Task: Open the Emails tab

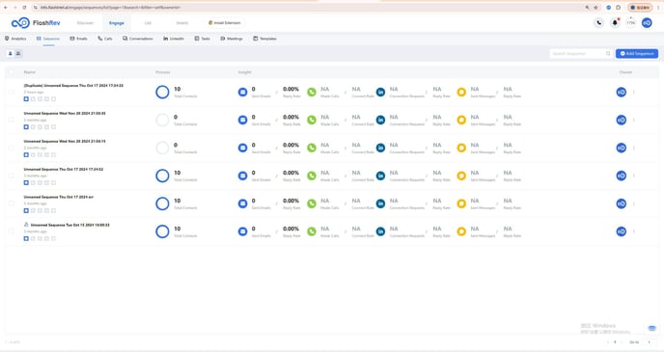Action: coord(79,39)
